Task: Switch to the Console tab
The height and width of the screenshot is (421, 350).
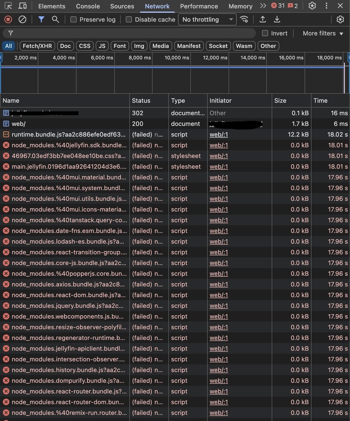Action: click(88, 6)
